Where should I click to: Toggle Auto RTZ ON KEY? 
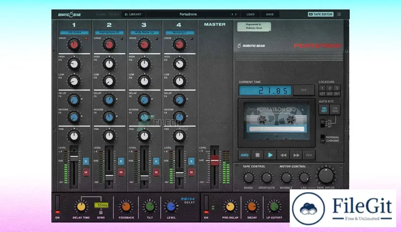324,110
